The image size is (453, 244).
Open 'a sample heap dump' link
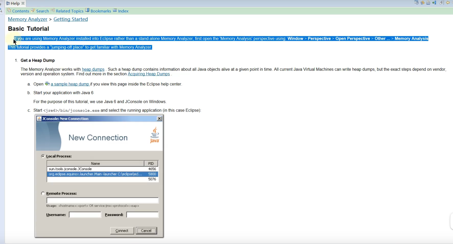(x=70, y=84)
